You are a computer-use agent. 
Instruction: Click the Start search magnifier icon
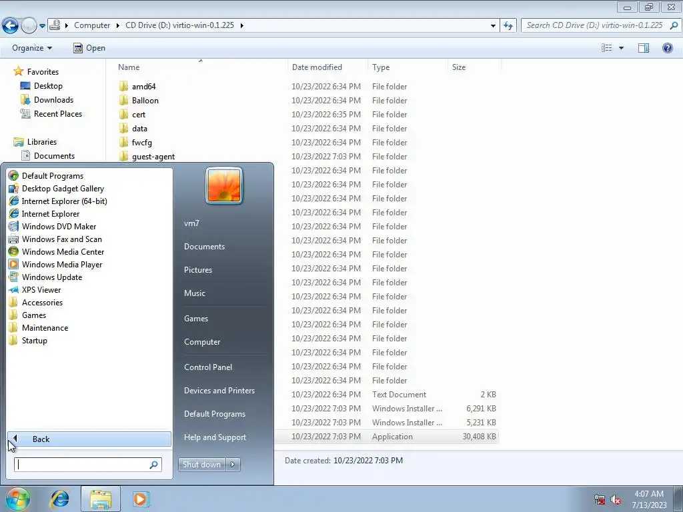point(154,465)
